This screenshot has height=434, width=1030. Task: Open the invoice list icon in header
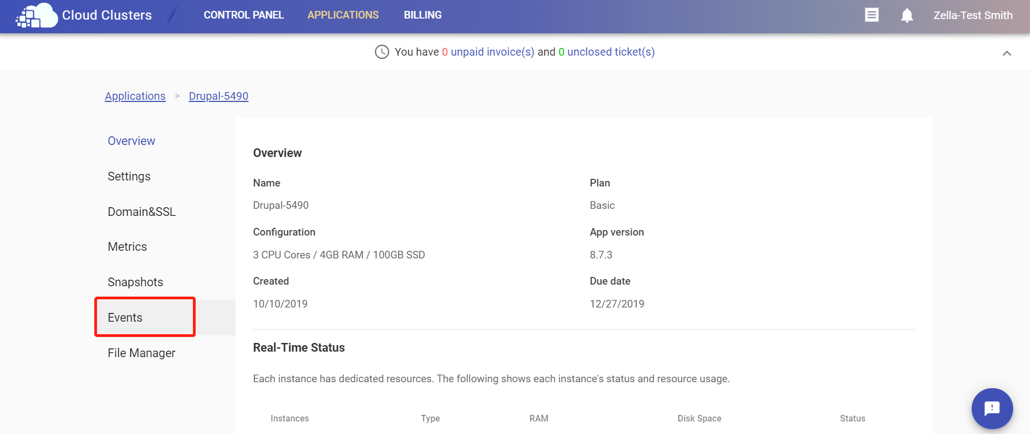tap(872, 15)
